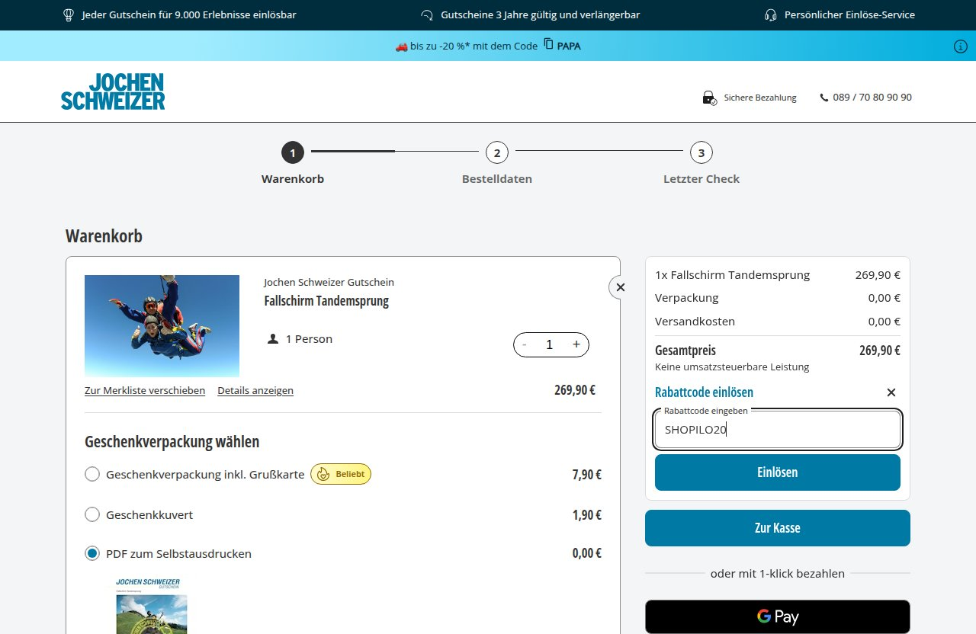The height and width of the screenshot is (634, 976).
Task: Pay with the Google Pay button
Action: pos(778,616)
